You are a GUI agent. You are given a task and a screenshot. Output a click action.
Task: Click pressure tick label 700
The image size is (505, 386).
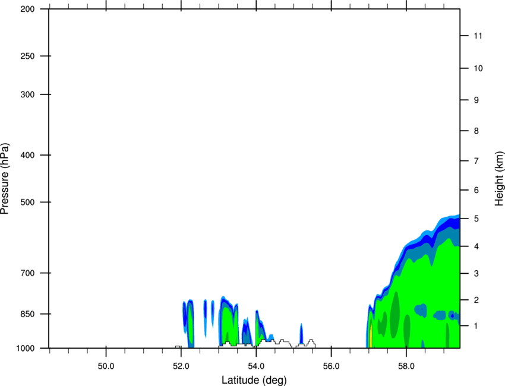27,273
